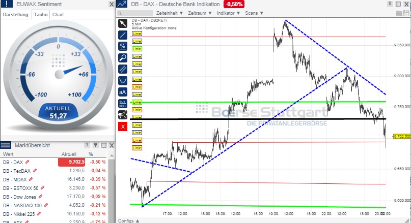
Task: Click the exclamation icon beside EUWAX Sentiment
Action: tap(6, 4)
